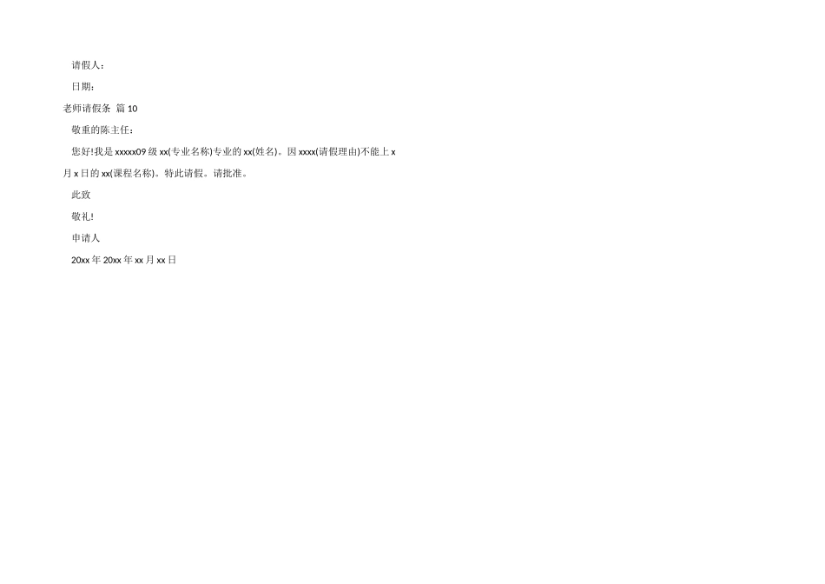Click the 请假人: line
The height and width of the screenshot is (584, 825).
[x=88, y=65]
